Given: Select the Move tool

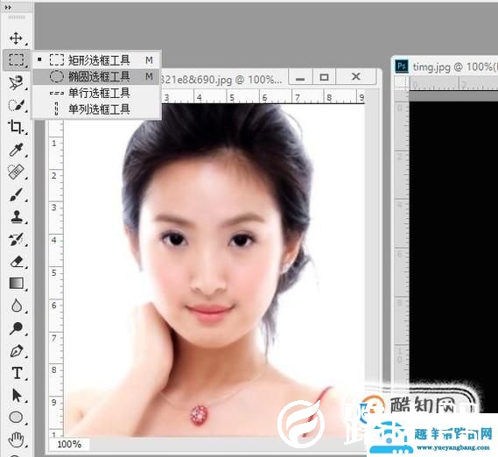Looking at the screenshot, I should (16, 39).
